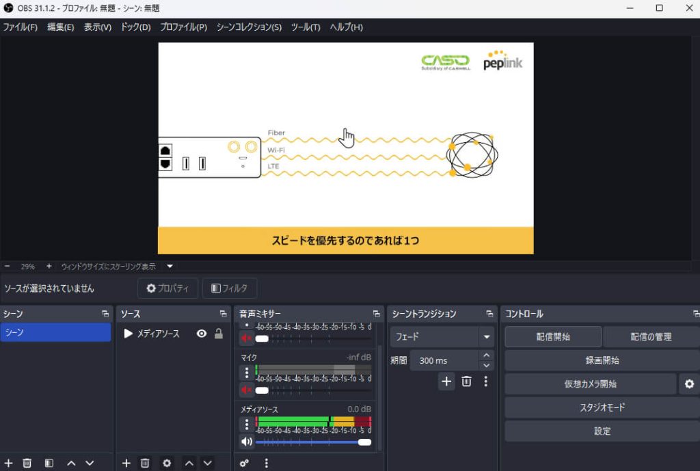Click the メディアソース volume slider handle

(x=364, y=442)
